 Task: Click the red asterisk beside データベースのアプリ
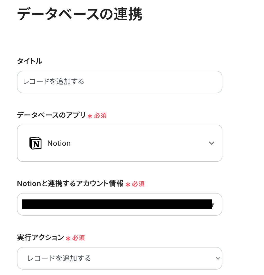(x=90, y=116)
